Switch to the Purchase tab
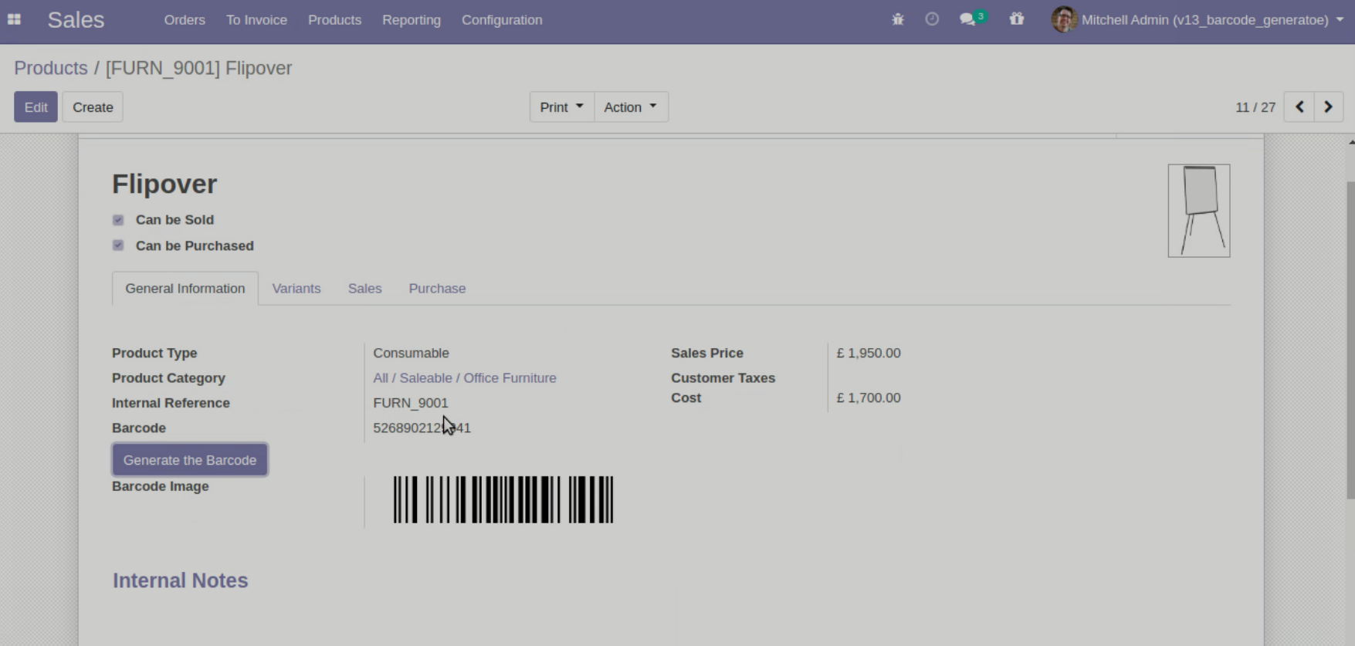Screen dimensions: 1355x646 pyautogui.click(x=437, y=289)
